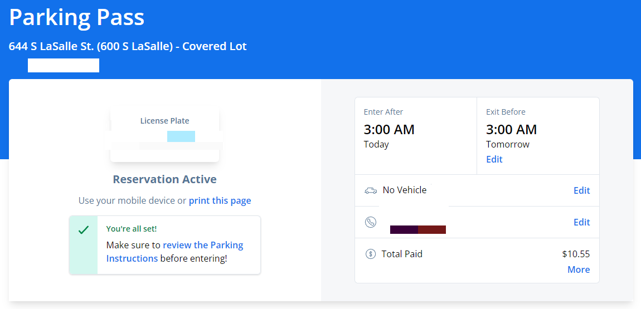Viewport: 641px width, 309px height.
Task: Click the Exit Before label
Action: [x=506, y=112]
